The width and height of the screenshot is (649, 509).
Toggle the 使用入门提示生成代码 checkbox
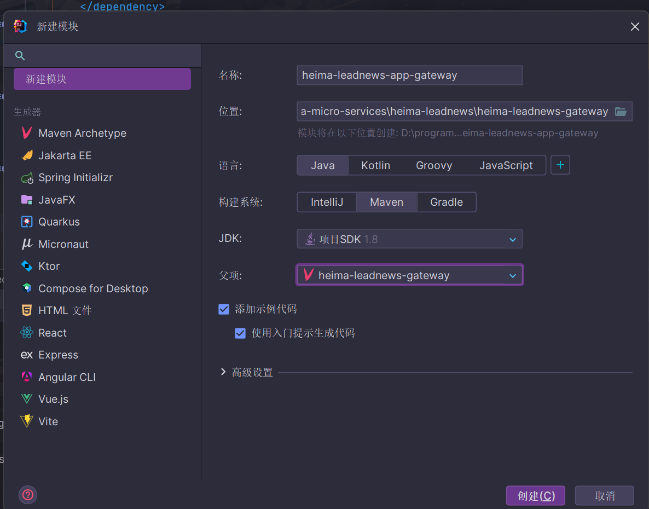(240, 333)
